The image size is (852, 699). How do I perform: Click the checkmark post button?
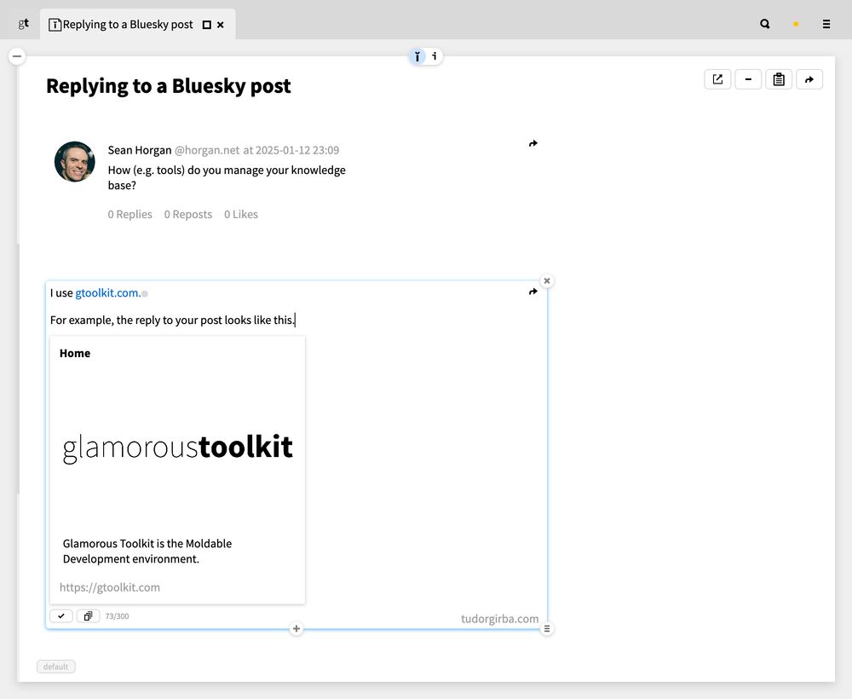(x=61, y=615)
